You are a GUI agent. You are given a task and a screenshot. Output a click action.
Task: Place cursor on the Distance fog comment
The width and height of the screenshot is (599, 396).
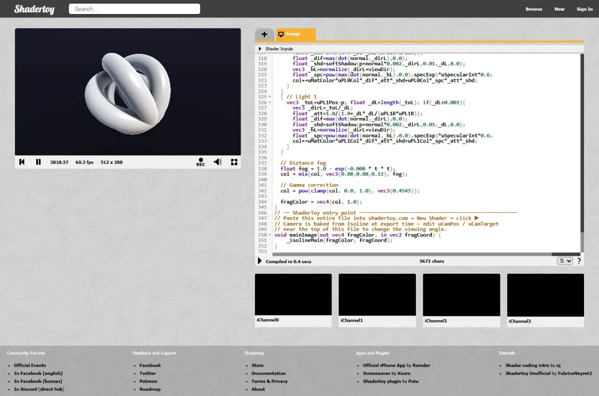pos(303,163)
